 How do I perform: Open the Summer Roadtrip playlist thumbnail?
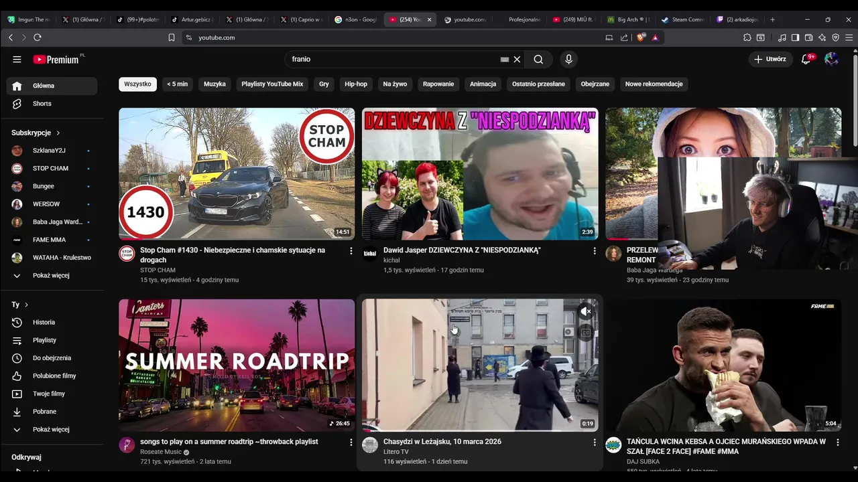(237, 366)
